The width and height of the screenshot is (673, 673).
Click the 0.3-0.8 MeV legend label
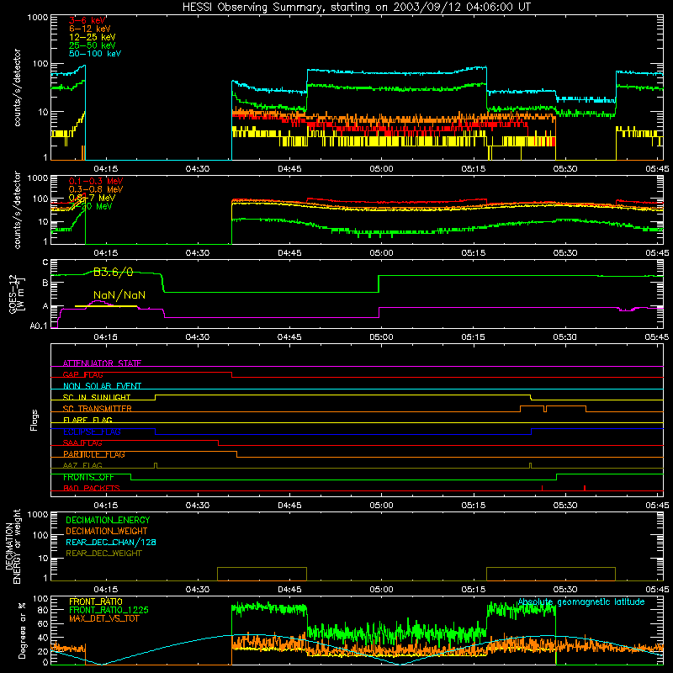(x=96, y=189)
